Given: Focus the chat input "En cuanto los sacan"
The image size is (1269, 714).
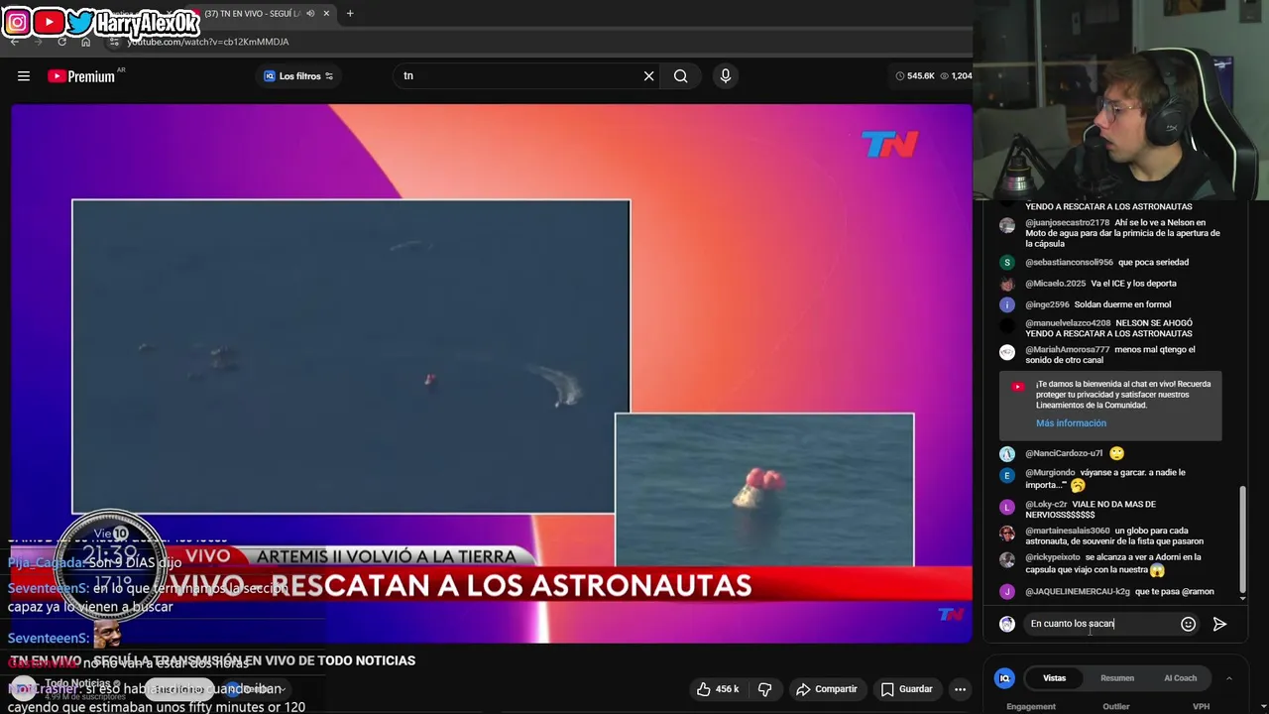Looking at the screenshot, I should tap(1100, 624).
